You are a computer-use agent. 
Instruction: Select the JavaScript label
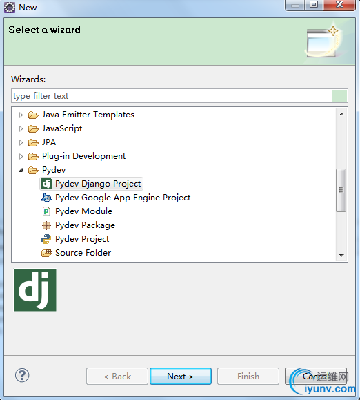point(62,128)
